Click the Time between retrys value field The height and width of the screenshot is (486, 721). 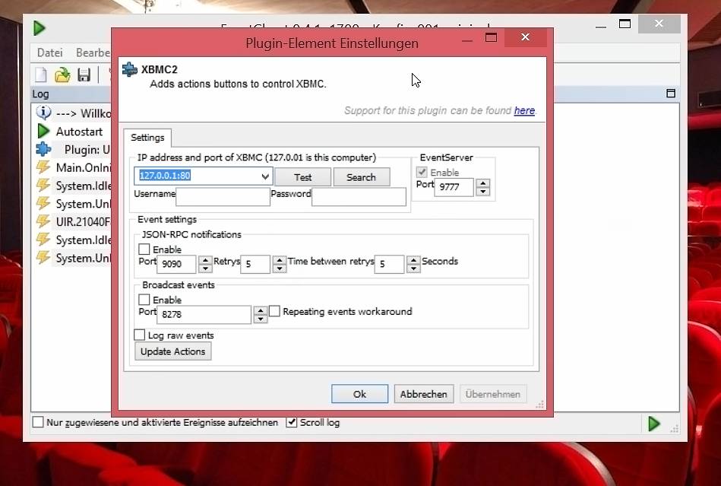tap(390, 264)
